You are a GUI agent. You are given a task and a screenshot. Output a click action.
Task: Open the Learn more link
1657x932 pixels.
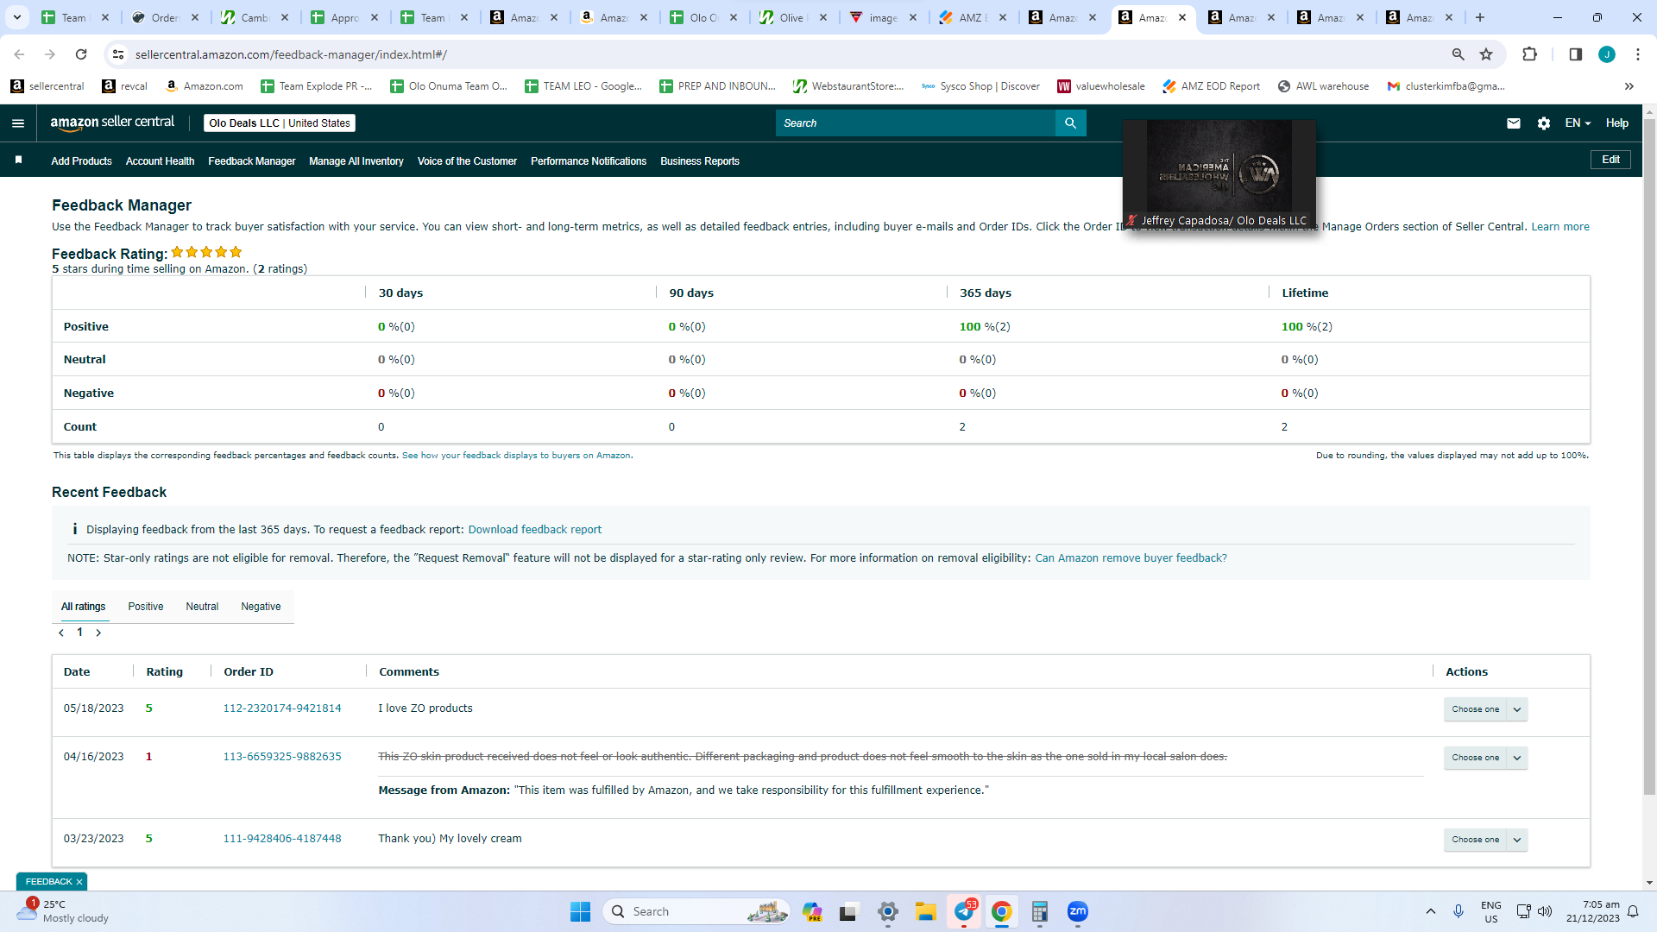(1559, 227)
